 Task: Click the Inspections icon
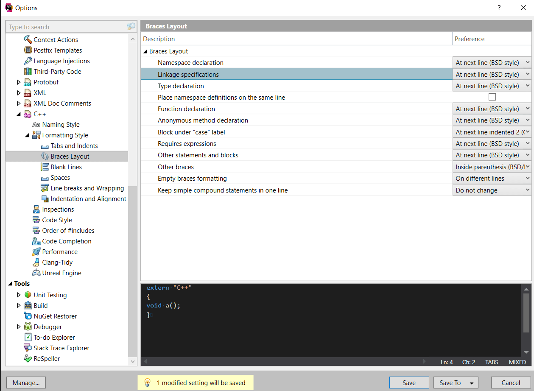tap(36, 209)
